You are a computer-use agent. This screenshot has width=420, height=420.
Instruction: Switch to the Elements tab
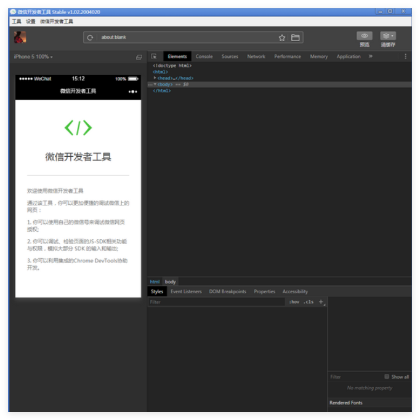[177, 57]
